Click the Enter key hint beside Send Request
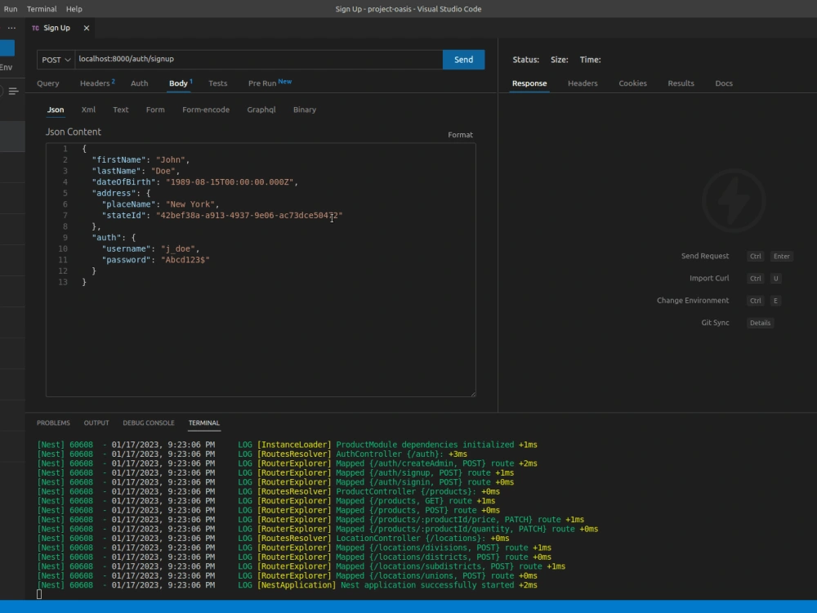Viewport: 817px width, 613px height. click(781, 257)
